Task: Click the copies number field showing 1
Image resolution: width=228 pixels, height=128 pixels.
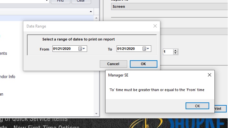Action: click(168, 52)
